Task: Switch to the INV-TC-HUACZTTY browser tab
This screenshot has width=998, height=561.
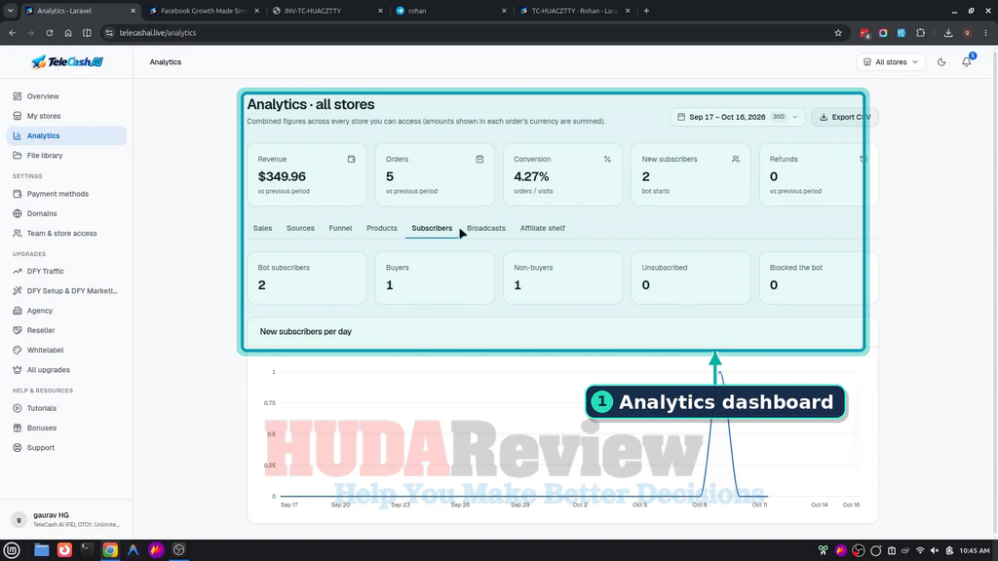Action: 327,11
